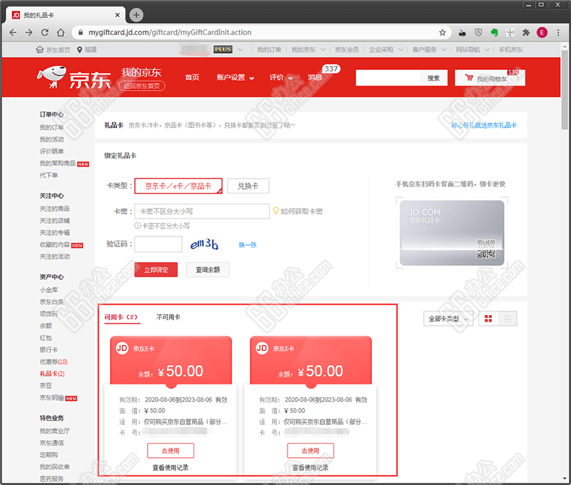Open 我的购物车
Viewport: 571px width, 485px height.
point(490,78)
